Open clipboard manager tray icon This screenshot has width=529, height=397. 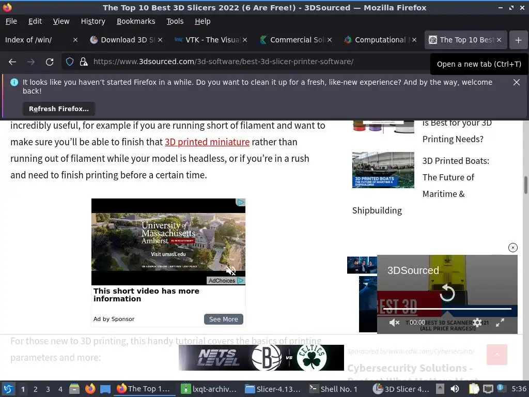[474, 389]
